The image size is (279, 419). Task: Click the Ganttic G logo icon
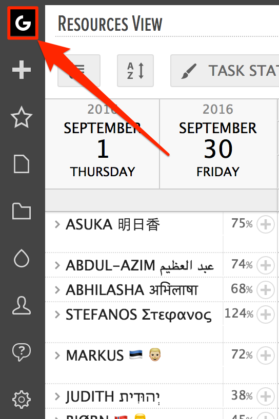click(x=23, y=23)
